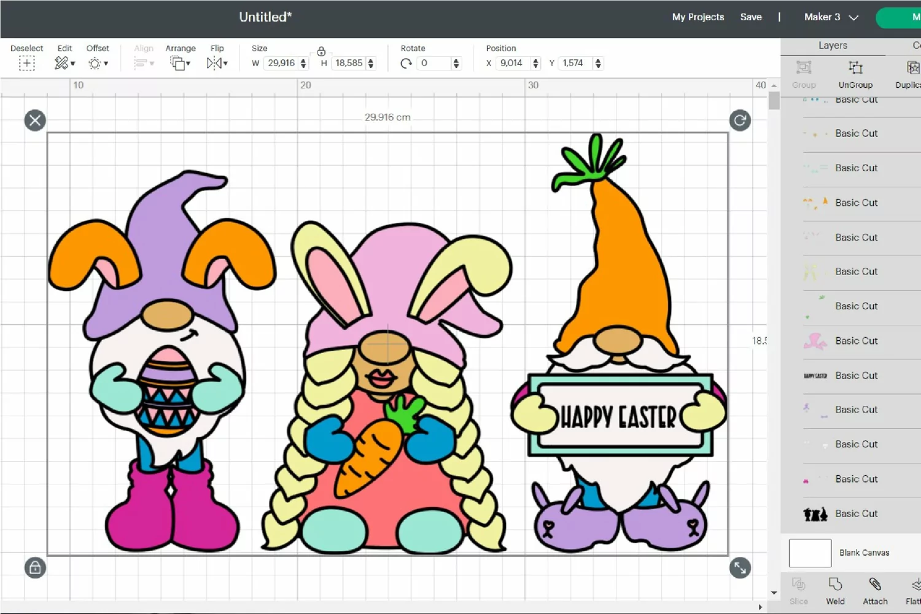
Task: Click the Untitled* project title
Action: pyautogui.click(x=265, y=17)
